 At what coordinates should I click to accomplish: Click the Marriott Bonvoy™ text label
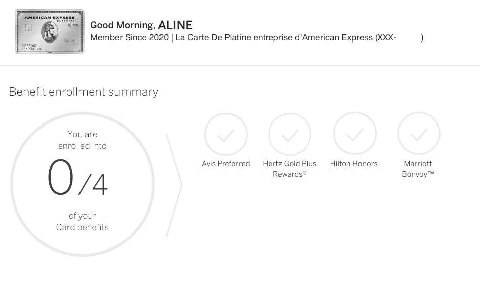coord(418,169)
